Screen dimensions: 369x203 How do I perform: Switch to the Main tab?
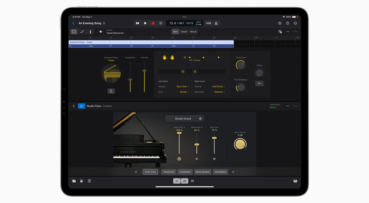click(x=175, y=32)
